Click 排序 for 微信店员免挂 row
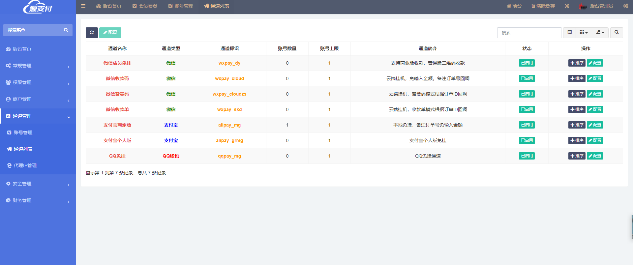Screen dimensions: 633x265 577,63
